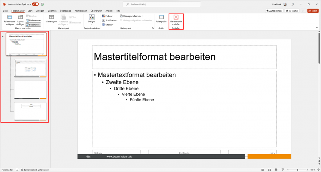
Task: Open the Masterlayout dialog
Action: tap(51, 18)
